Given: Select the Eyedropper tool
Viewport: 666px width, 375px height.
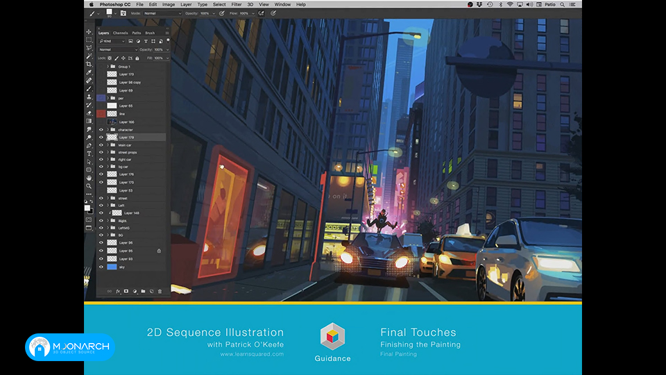Looking at the screenshot, I should tap(89, 73).
